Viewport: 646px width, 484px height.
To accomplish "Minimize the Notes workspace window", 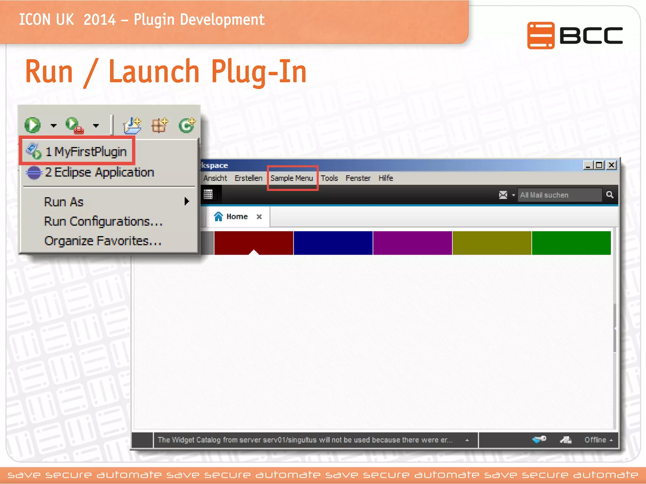I will click(x=588, y=165).
